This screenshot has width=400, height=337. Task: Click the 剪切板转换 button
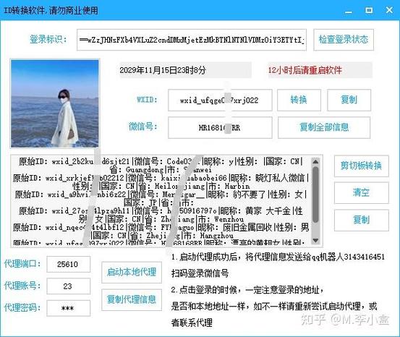click(361, 166)
